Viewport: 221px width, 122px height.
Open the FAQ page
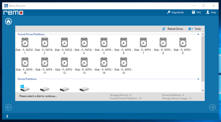[x=196, y=12]
